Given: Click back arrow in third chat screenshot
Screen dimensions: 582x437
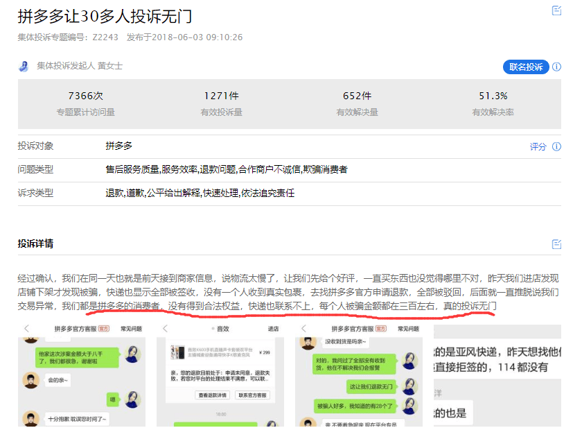Looking at the screenshot, I should click(x=303, y=329).
